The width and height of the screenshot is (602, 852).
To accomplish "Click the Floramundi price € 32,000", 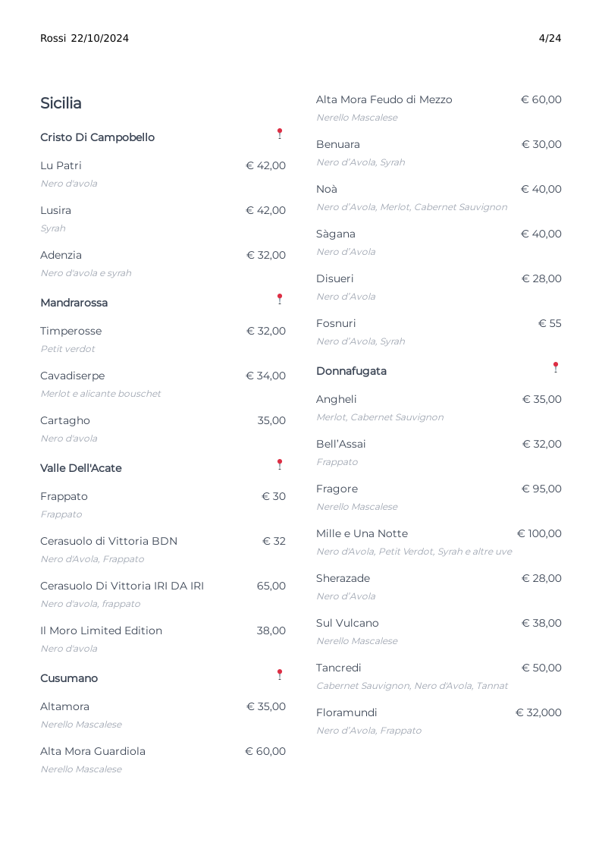I will pos(538,713).
